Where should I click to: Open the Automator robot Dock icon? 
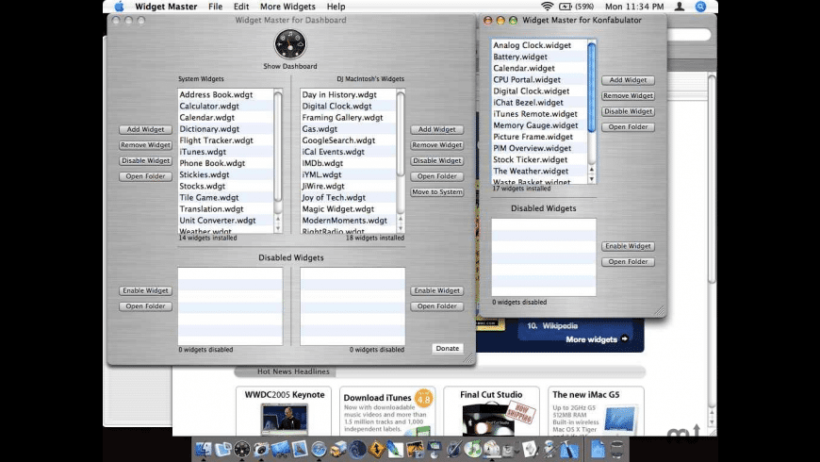point(548,449)
